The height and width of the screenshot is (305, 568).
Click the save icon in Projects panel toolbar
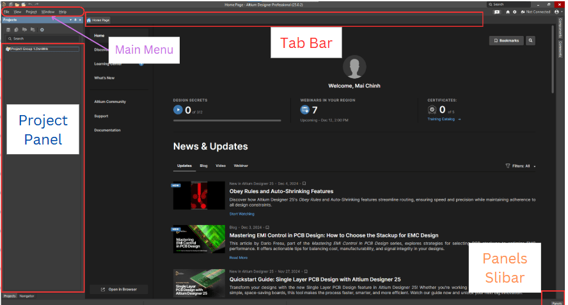8,29
